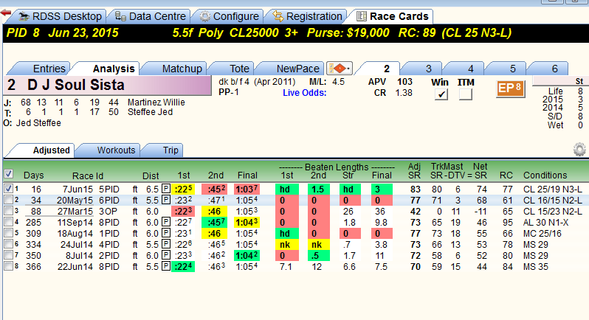Viewport: 589px width, 320px height.
Task: Toggle the Win checkbox
Action: tap(441, 94)
